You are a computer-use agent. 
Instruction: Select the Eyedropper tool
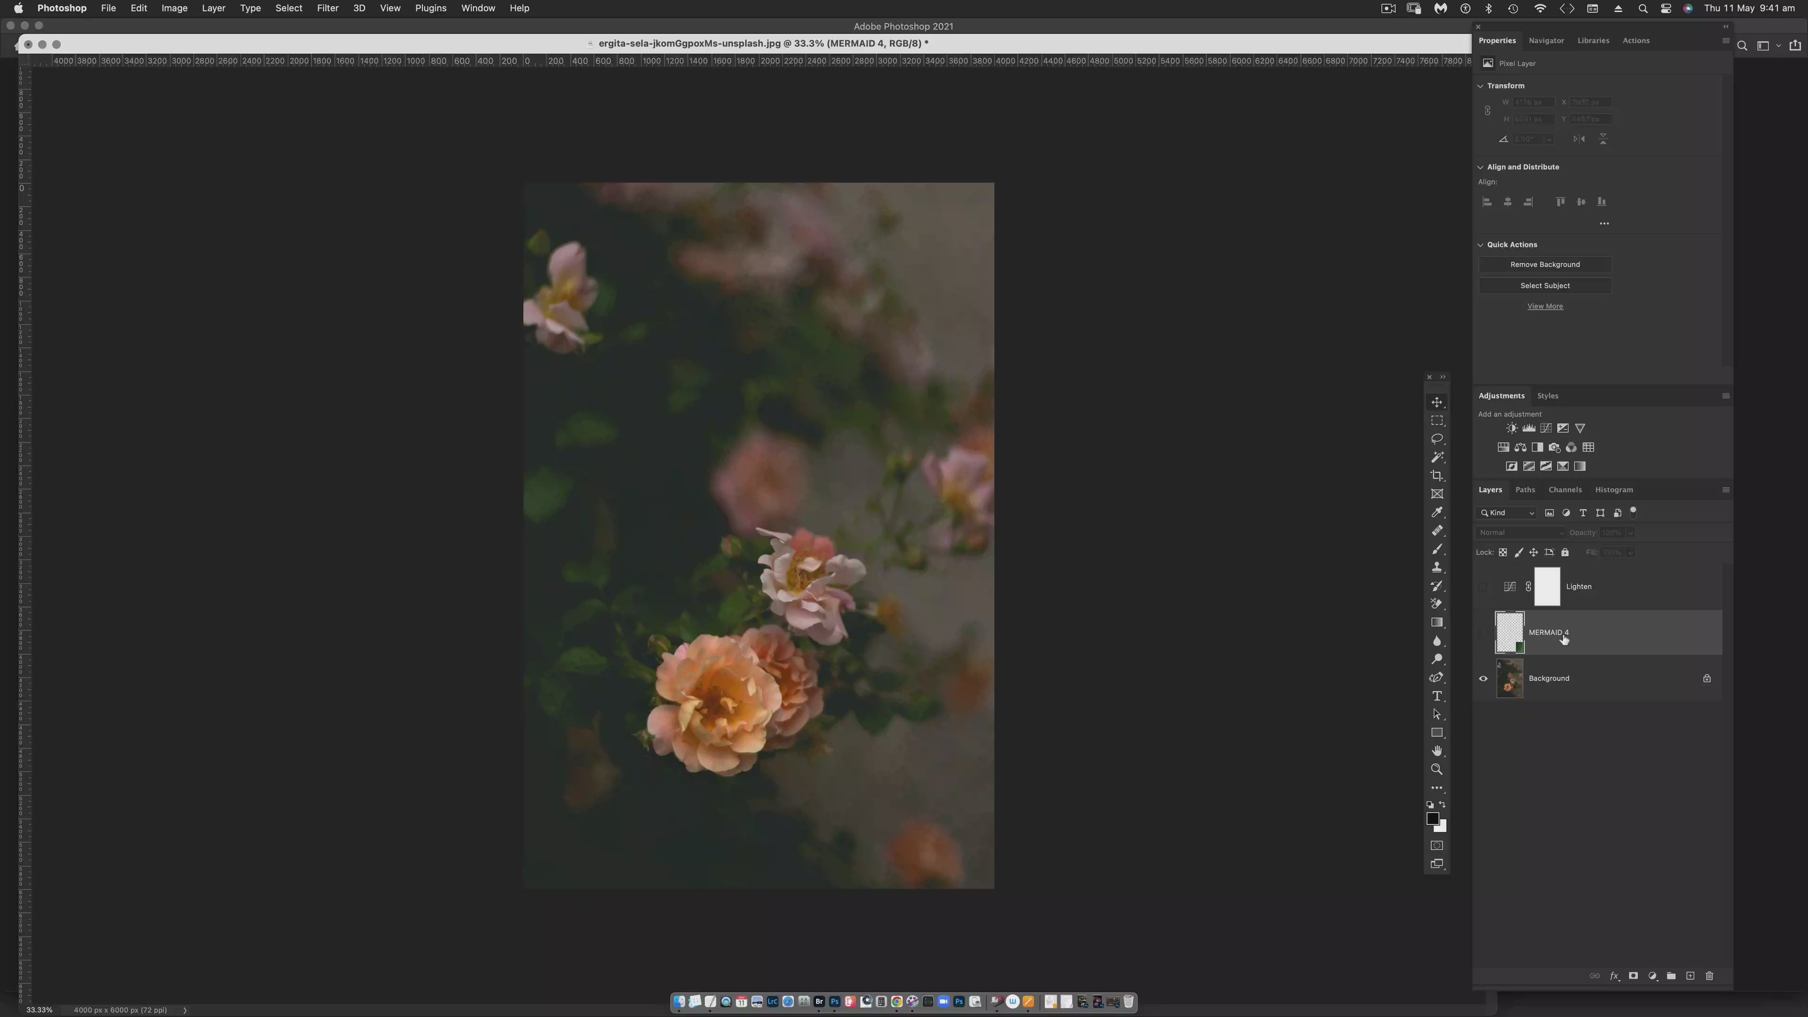click(x=1437, y=512)
